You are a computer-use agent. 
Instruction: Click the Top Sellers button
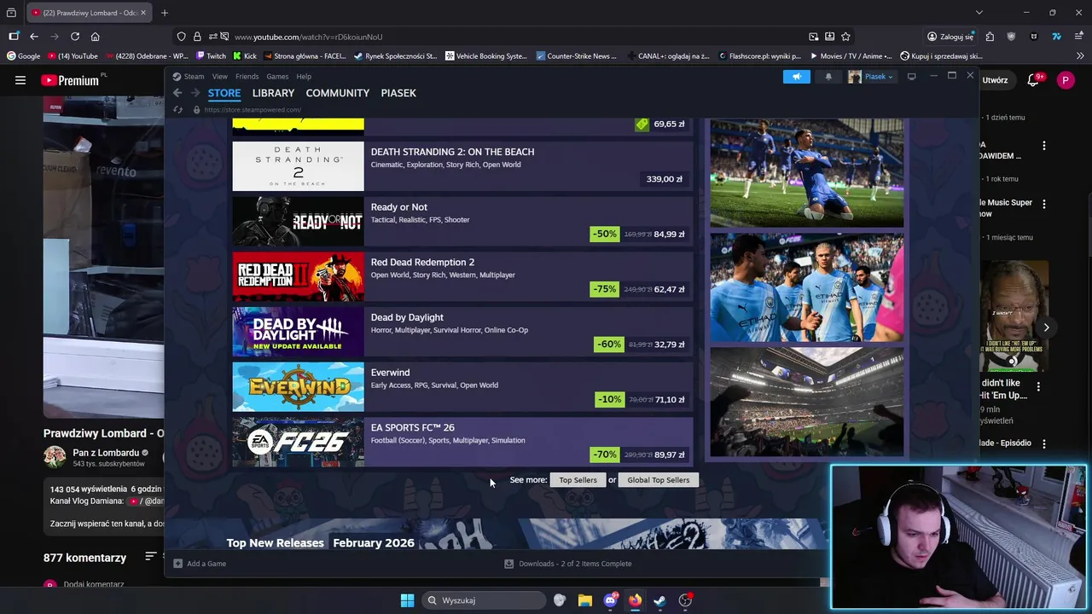[578, 480]
